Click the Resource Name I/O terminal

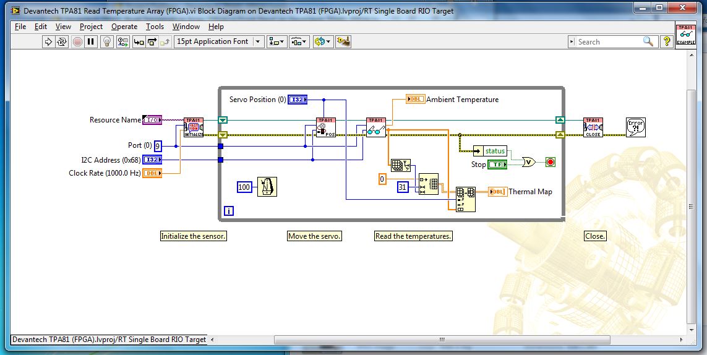click(x=152, y=120)
